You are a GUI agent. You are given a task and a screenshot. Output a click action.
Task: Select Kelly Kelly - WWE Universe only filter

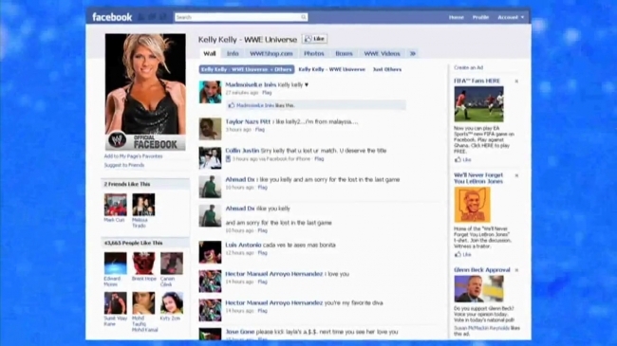[x=331, y=69]
